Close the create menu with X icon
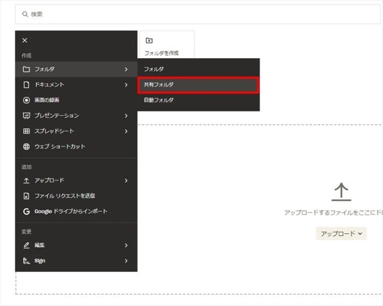 (24, 40)
